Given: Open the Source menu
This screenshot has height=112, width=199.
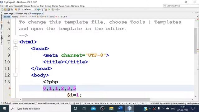Looking at the screenshot, I should point(27,6).
